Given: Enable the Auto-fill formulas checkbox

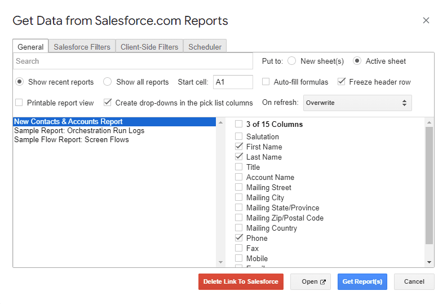Looking at the screenshot, I should click(x=266, y=82).
